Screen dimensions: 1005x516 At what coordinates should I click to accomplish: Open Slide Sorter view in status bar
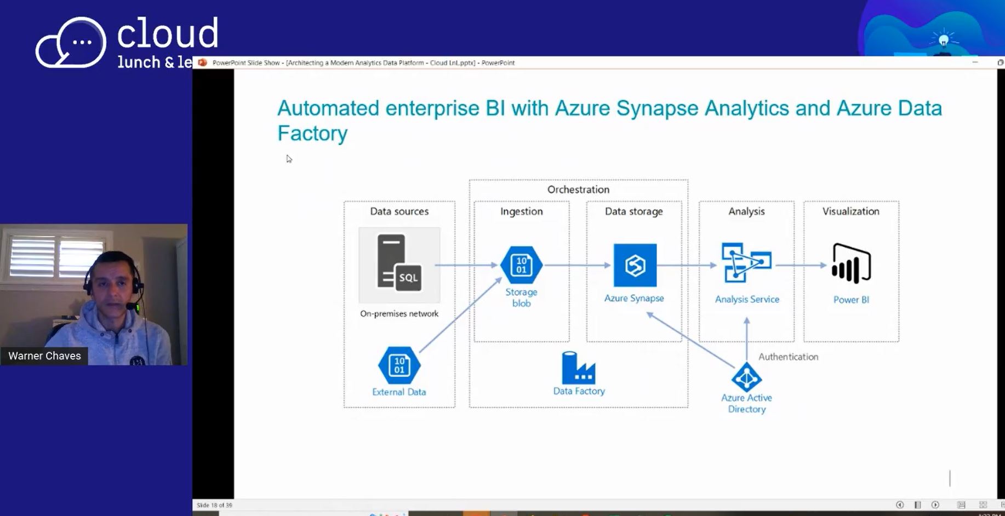(x=983, y=504)
